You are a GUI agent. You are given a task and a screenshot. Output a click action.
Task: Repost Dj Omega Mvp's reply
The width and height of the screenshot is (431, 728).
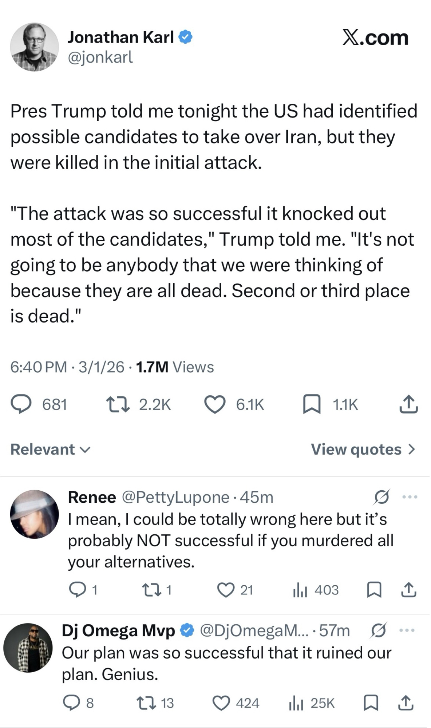(x=145, y=703)
